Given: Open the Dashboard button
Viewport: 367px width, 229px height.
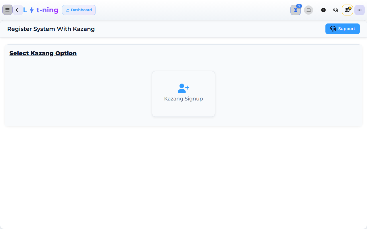Looking at the screenshot, I should (x=79, y=10).
